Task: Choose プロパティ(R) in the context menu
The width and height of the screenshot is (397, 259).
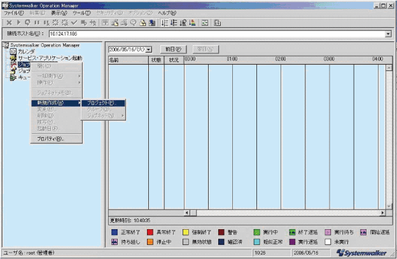Action: tap(56, 139)
